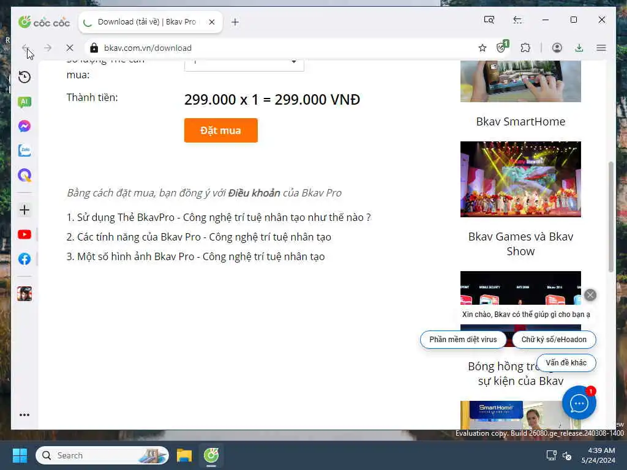Open File Explorer from the taskbar
The width and height of the screenshot is (627, 470).
[x=184, y=455]
